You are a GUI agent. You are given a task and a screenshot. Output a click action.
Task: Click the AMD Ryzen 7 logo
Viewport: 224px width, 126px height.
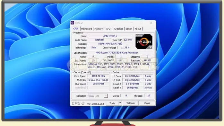[144, 41]
